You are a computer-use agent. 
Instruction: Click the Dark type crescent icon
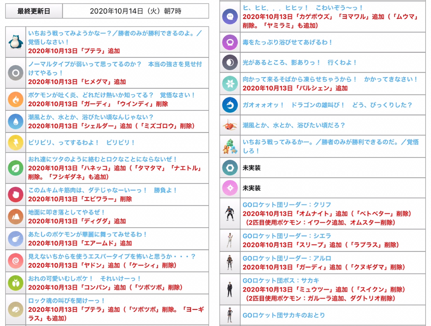click(x=230, y=63)
